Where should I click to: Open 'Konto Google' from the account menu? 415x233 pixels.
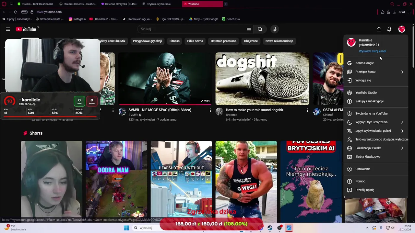click(376, 63)
